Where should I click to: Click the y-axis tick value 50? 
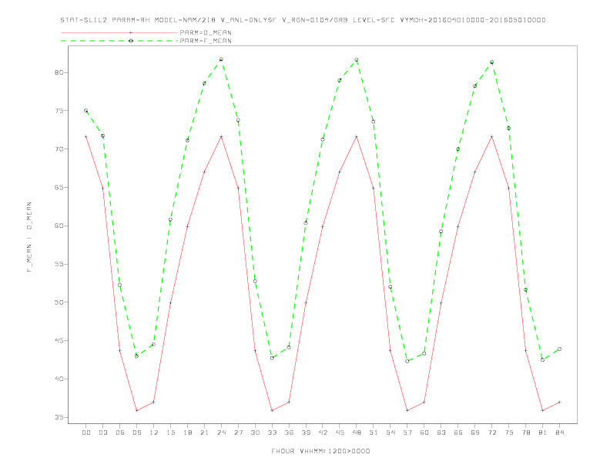pos(59,302)
